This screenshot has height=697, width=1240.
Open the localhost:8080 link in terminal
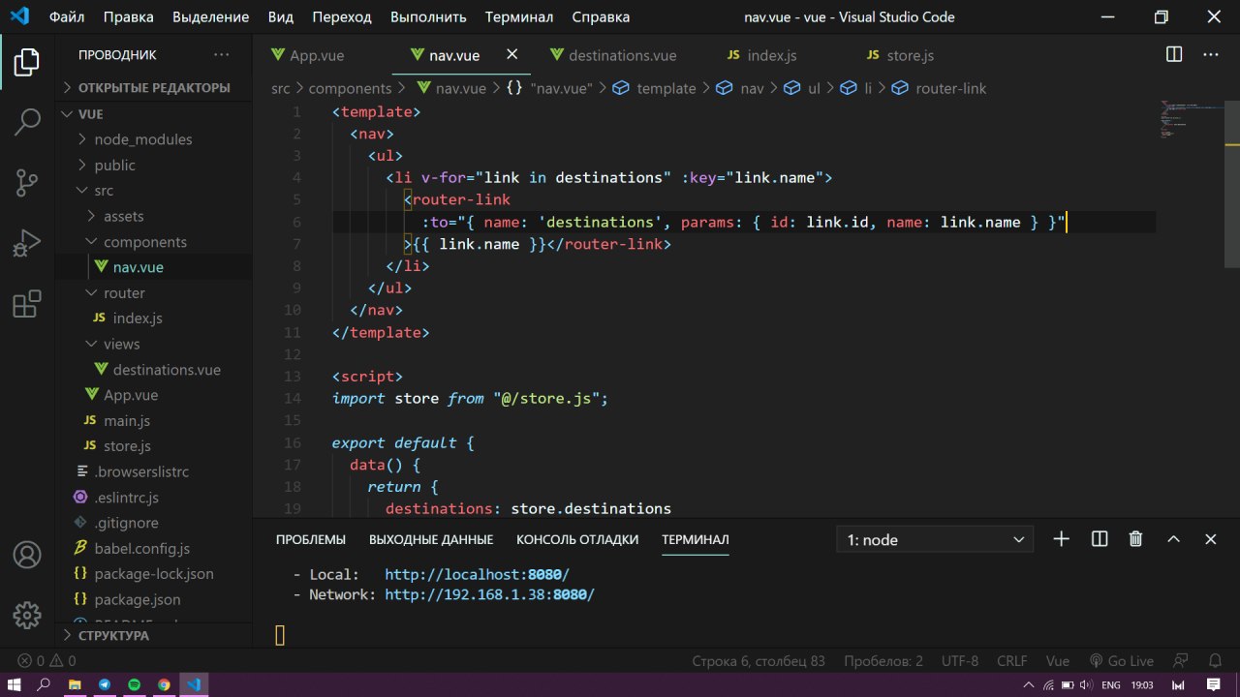pos(477,574)
